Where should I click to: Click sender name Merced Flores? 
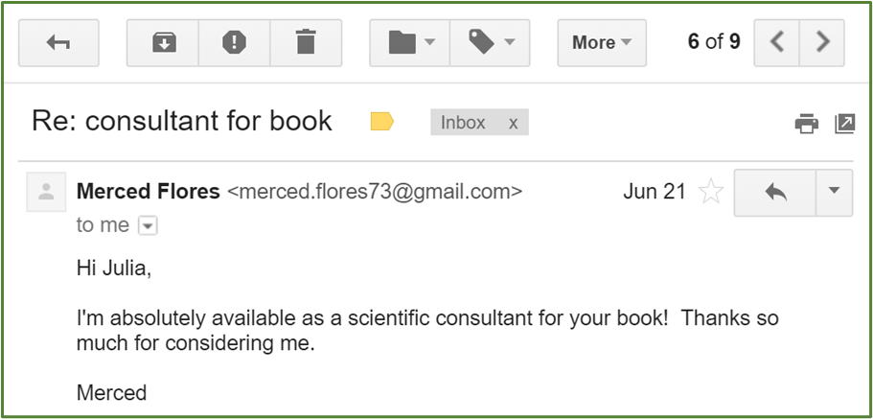[149, 191]
